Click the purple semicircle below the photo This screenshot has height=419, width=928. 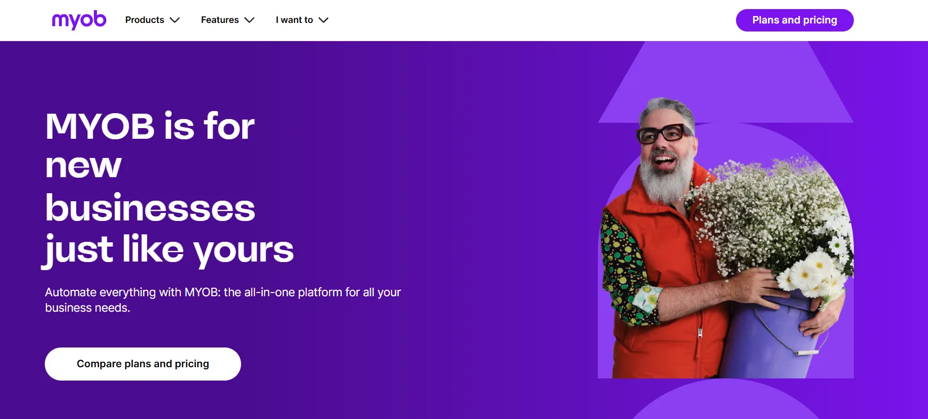point(725,400)
